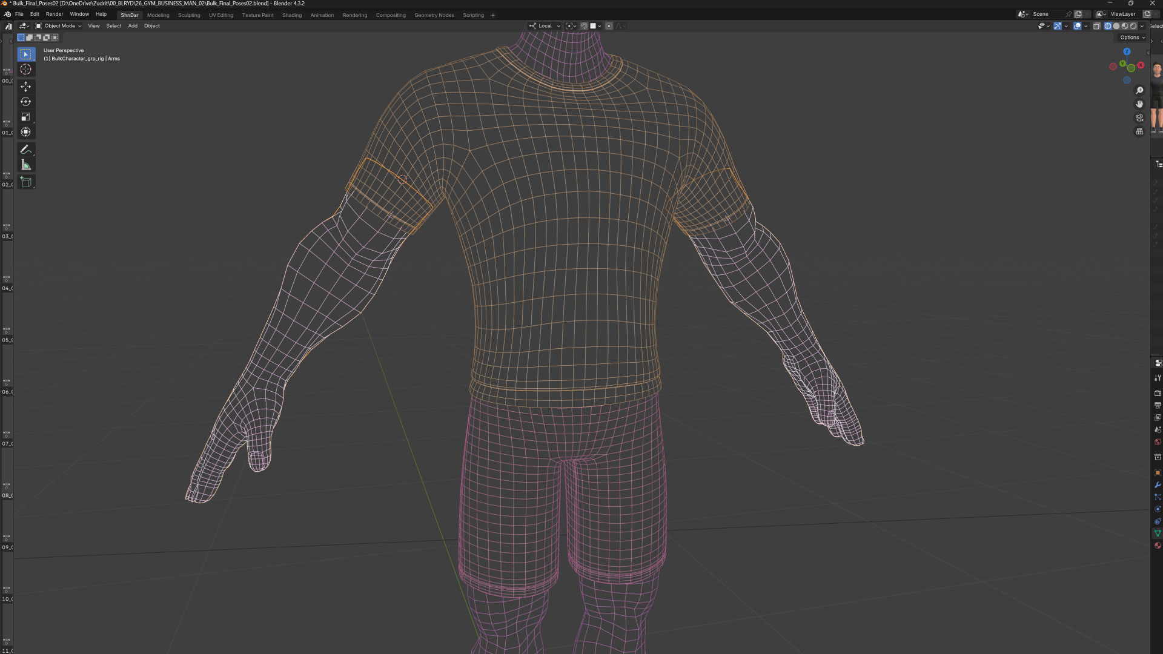Click the Z axis on navigation gizmo
1163x654 pixels.
click(1127, 52)
